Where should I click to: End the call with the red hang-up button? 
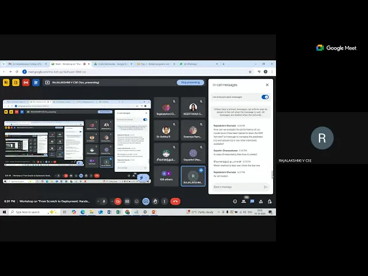click(175, 201)
